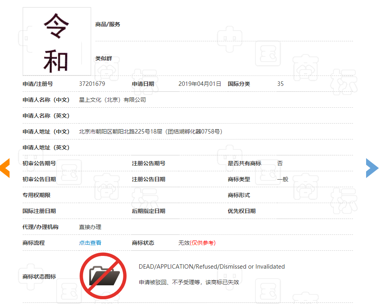Click the trademark type value 一般

click(283, 179)
